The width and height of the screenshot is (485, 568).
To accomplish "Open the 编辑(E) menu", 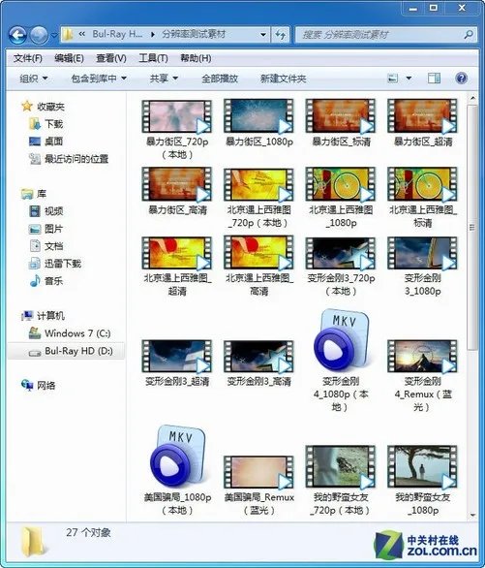I will [69, 58].
